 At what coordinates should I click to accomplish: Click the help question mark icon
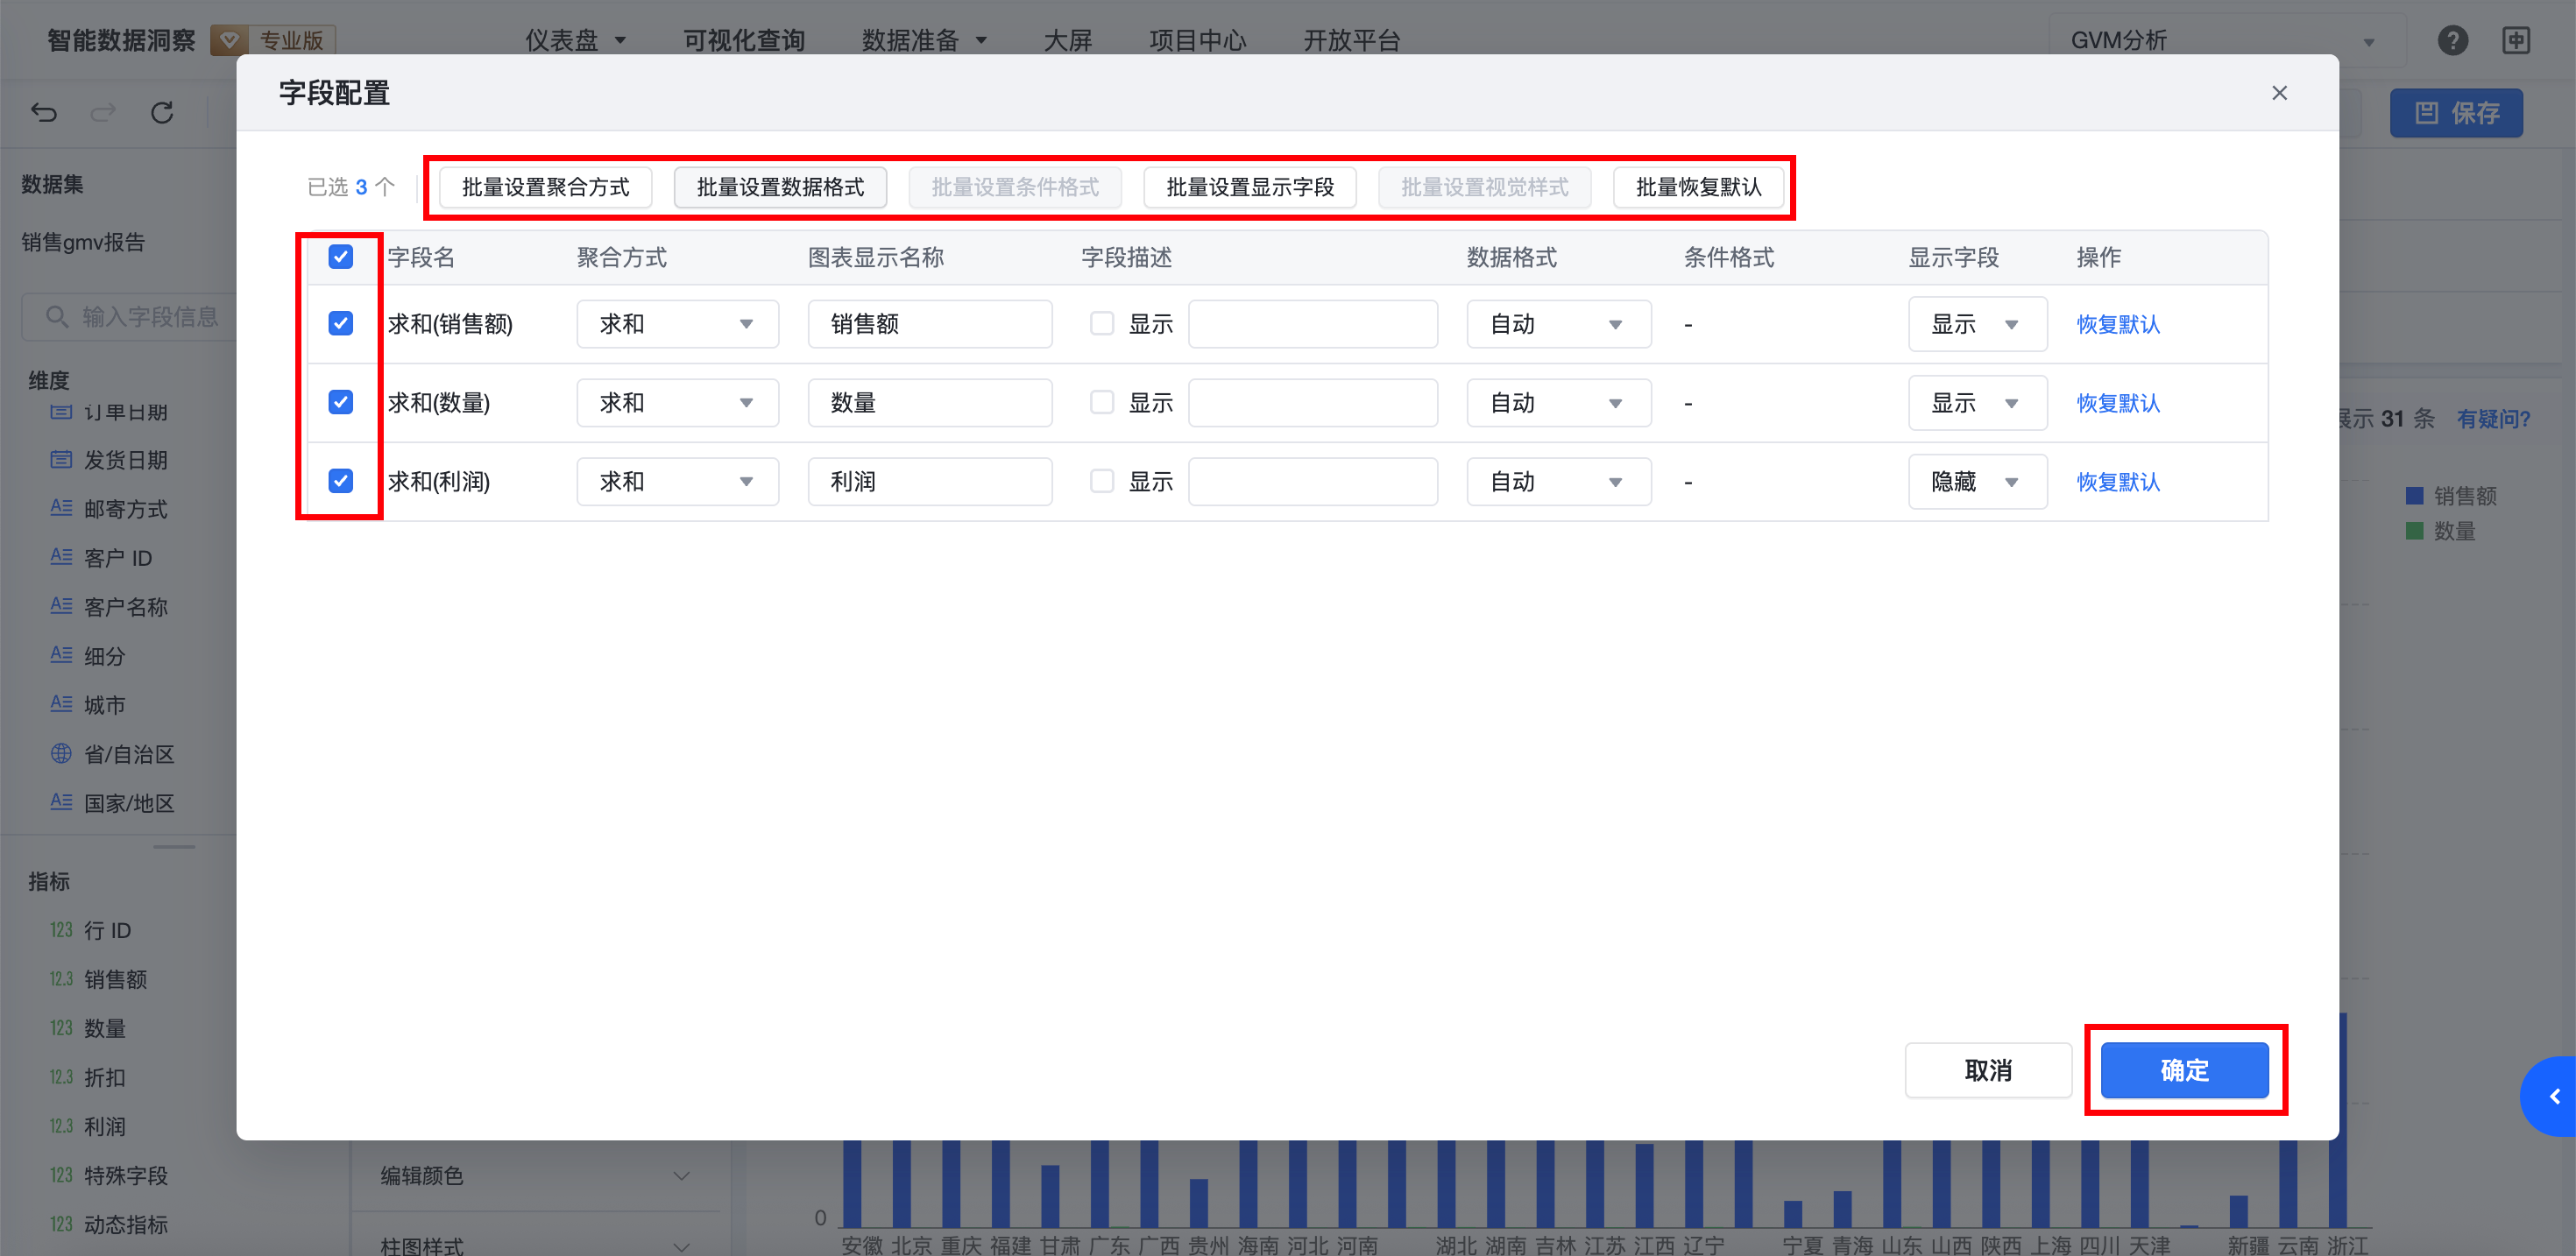coord(2452,40)
